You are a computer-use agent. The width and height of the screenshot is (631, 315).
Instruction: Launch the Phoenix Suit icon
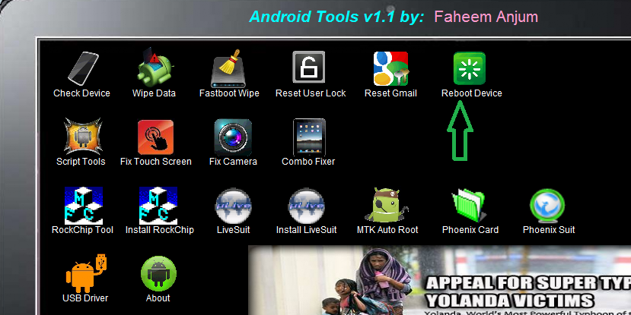tap(548, 206)
